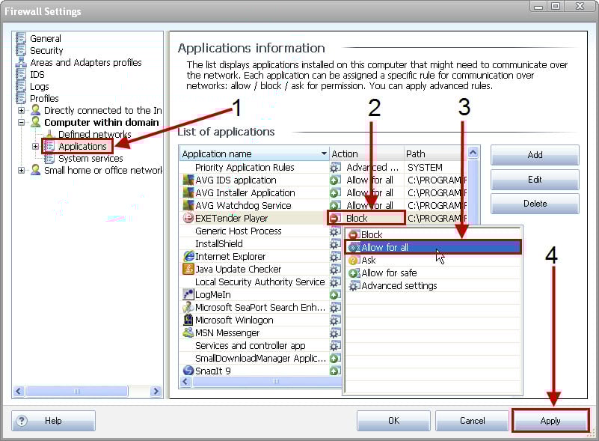The height and width of the screenshot is (441, 599).
Task: Click the AVG IDS application icon
Action: coord(188,180)
